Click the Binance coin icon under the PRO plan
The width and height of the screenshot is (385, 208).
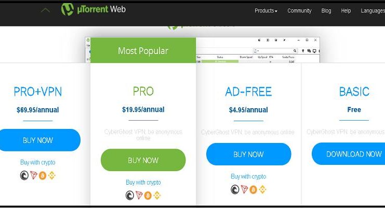point(157,196)
